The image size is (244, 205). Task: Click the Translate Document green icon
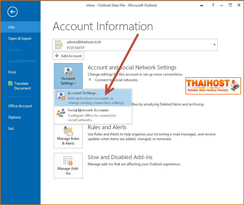point(10,83)
